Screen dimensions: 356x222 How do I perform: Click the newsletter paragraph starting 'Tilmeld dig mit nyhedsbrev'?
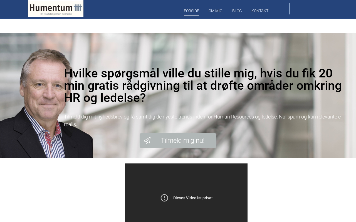point(203,120)
